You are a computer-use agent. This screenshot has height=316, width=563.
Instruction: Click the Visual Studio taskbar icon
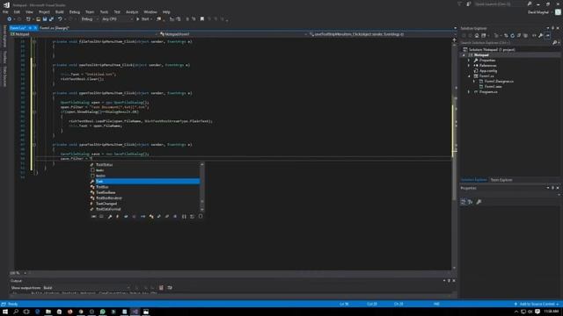(x=135, y=312)
